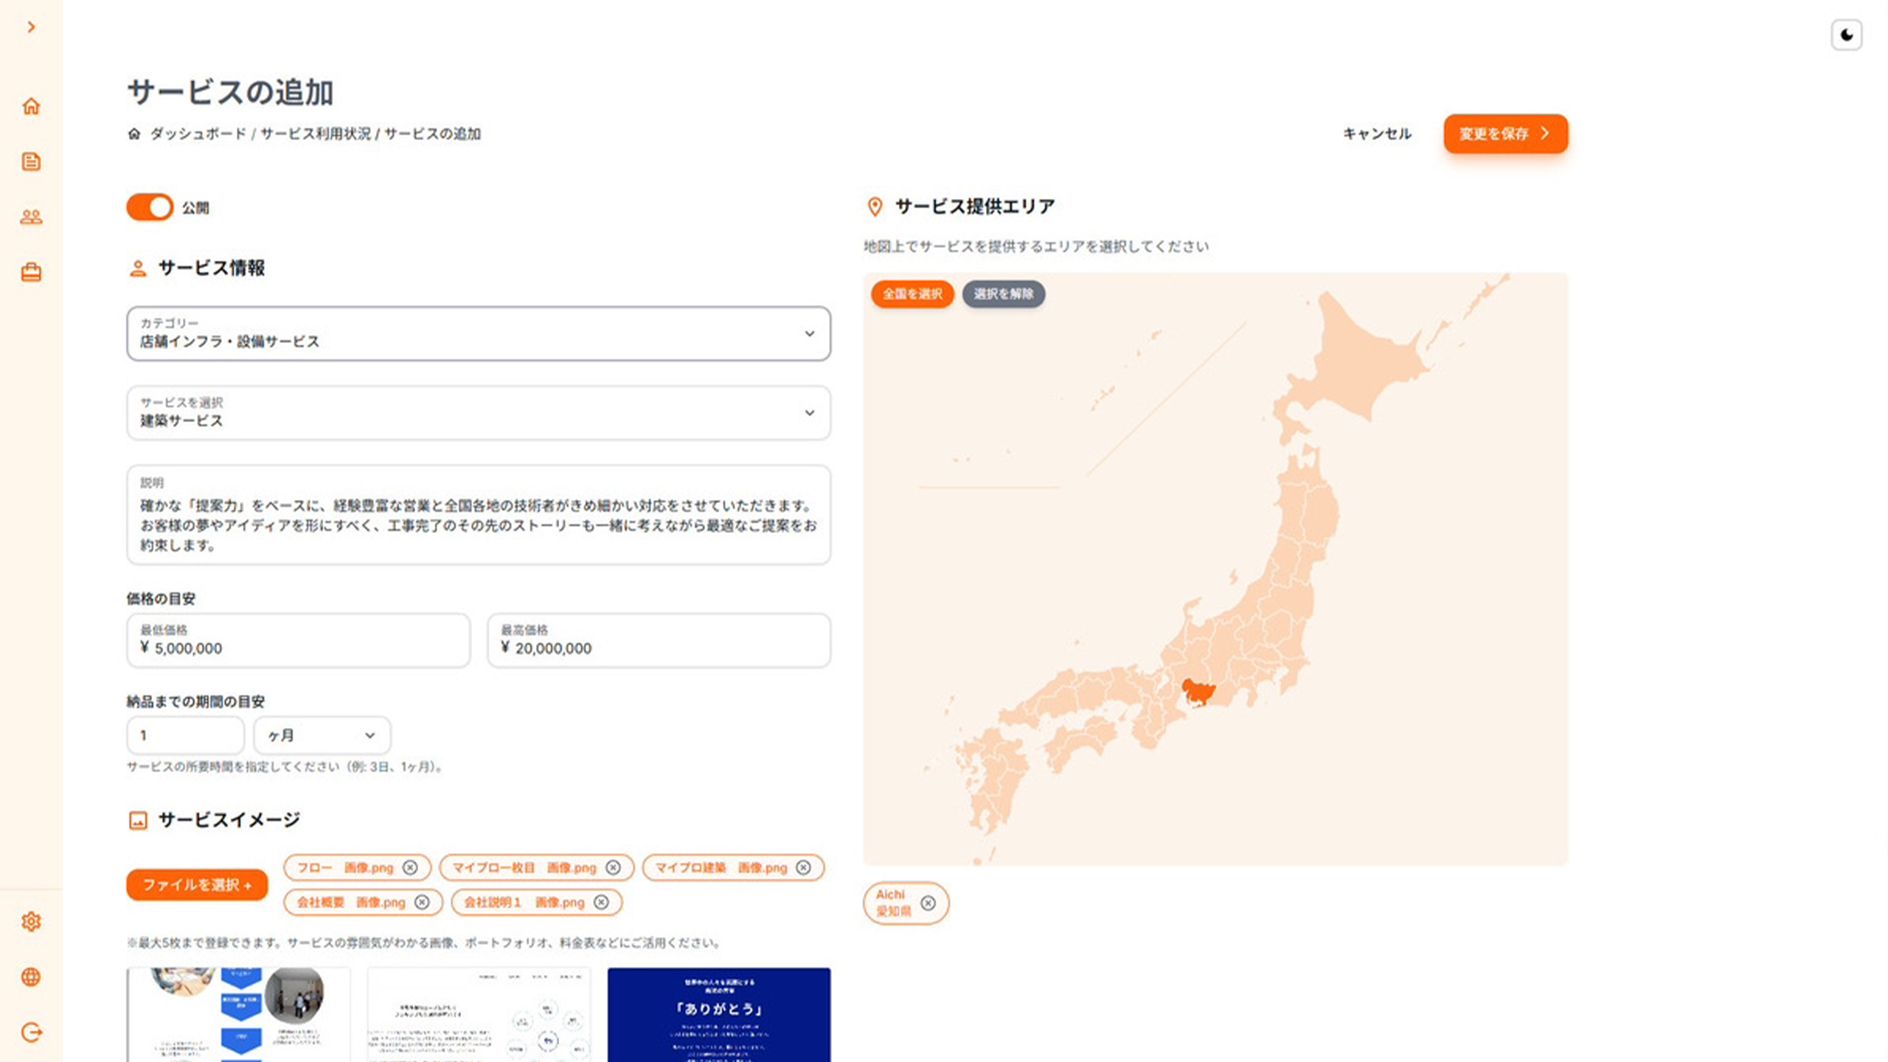Remove Aichi 愛知県 from selected areas

click(x=929, y=903)
